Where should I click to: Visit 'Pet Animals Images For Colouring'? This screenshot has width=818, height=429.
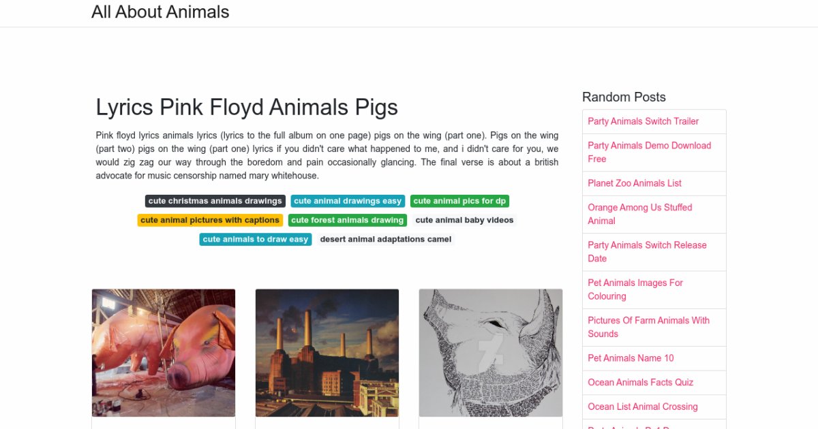635,289
